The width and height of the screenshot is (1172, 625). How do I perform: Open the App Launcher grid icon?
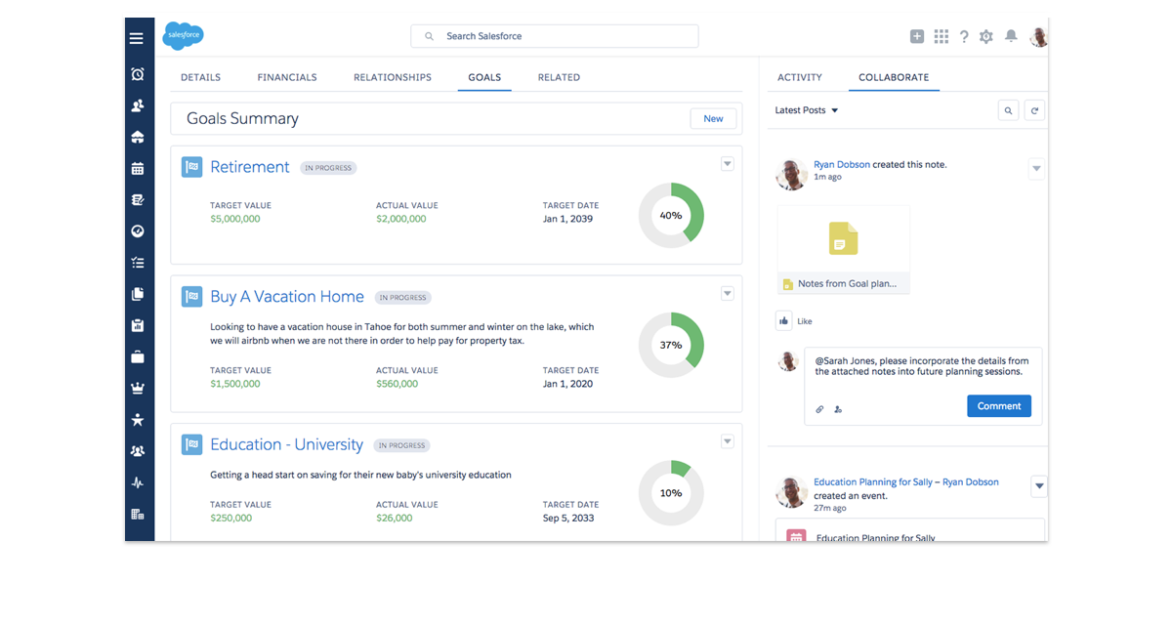pyautogui.click(x=941, y=36)
